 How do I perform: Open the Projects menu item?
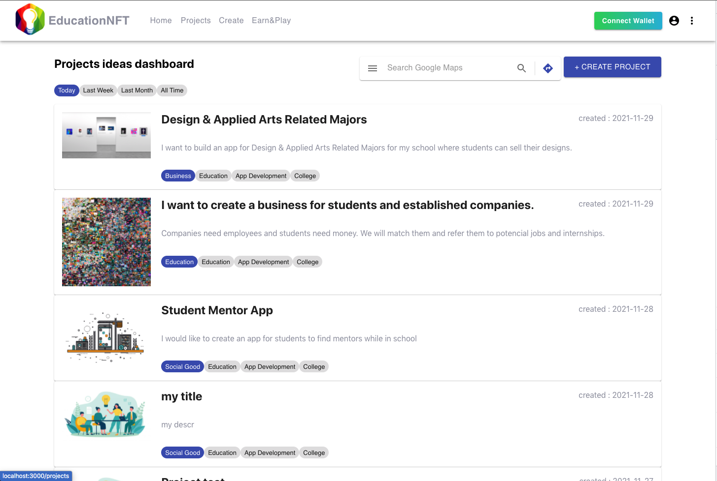tap(196, 21)
